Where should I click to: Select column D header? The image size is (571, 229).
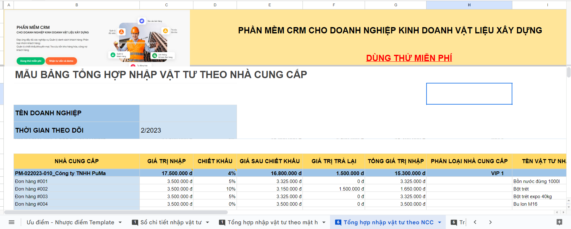point(215,5)
